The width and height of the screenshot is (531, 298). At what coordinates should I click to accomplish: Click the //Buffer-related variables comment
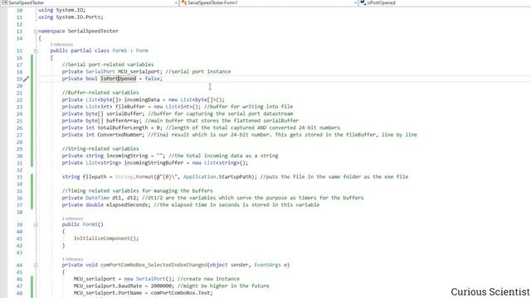tap(100, 93)
